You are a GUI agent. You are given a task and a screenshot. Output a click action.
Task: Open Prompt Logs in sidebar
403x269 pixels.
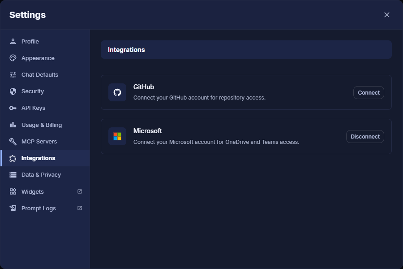point(45,208)
